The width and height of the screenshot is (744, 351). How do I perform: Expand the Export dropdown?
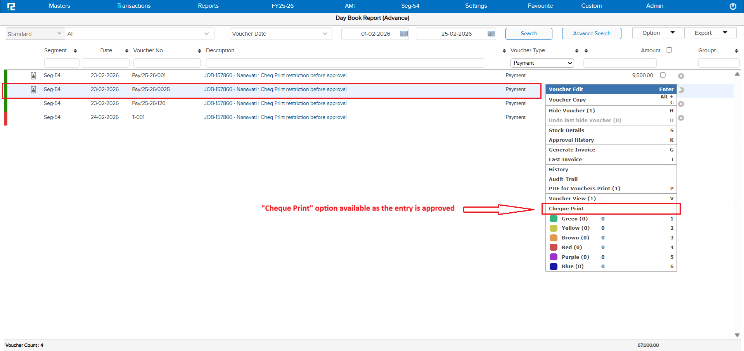click(710, 33)
